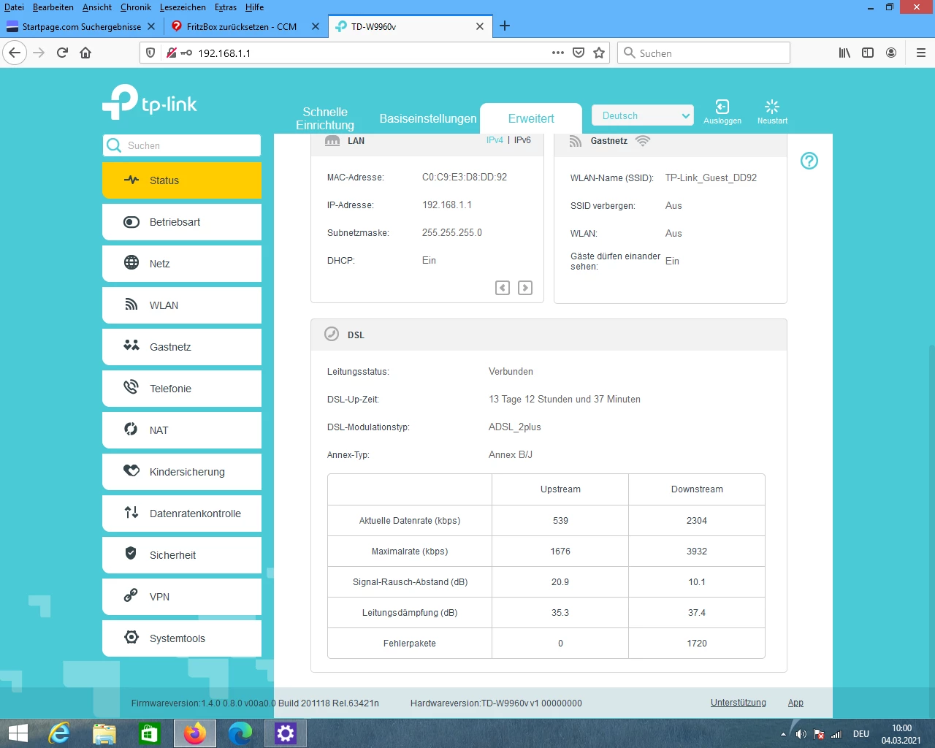Open the Deutsch language dropdown

click(x=642, y=115)
